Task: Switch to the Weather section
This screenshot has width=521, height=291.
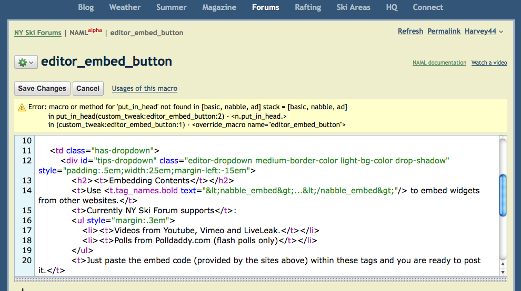Action: [x=125, y=7]
